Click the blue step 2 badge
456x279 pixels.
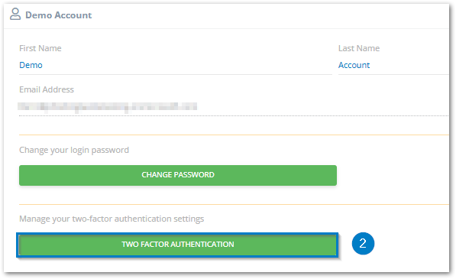(363, 244)
